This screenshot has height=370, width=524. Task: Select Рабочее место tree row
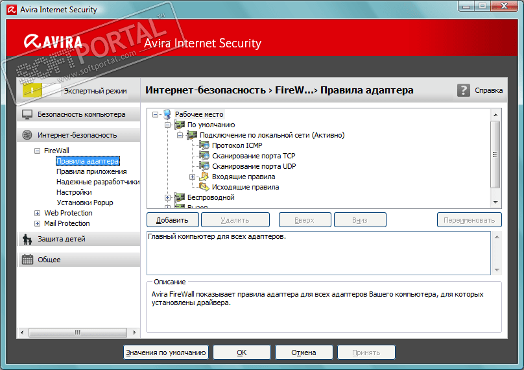(x=199, y=114)
